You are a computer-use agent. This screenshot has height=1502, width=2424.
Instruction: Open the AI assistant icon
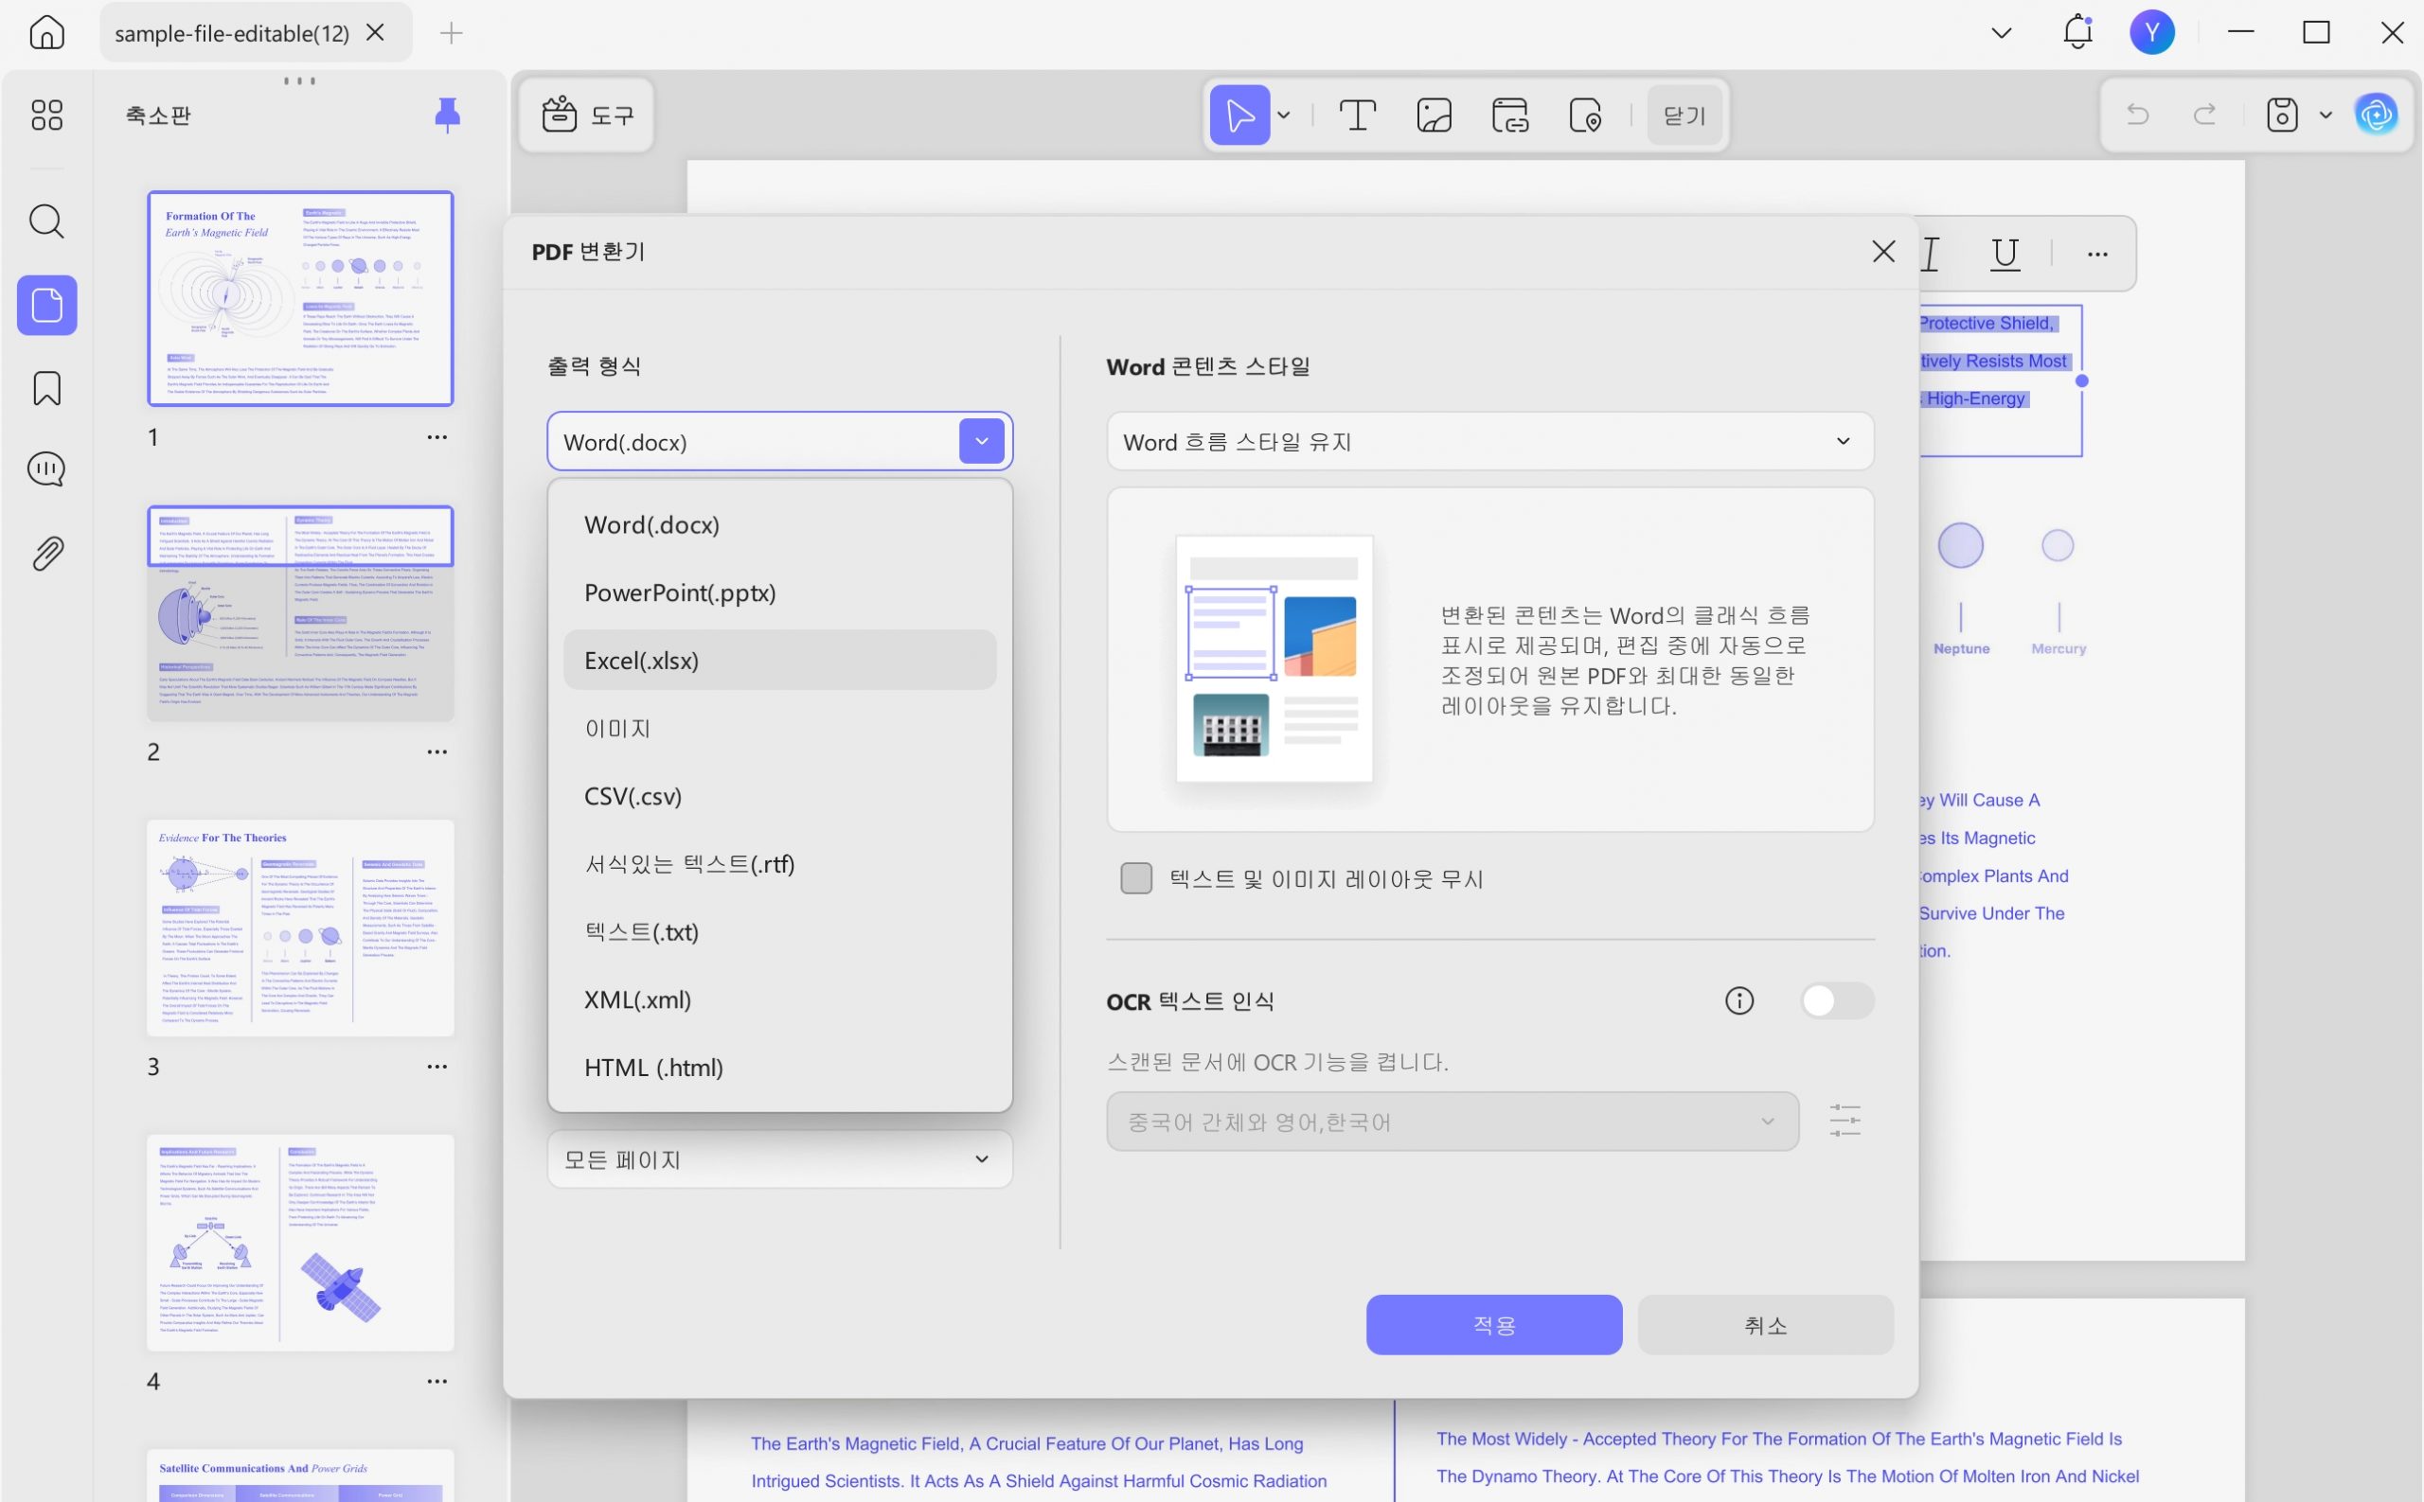[2377, 115]
